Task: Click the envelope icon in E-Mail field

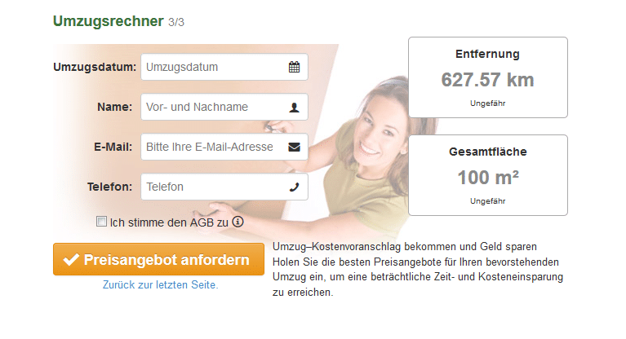Action: point(295,147)
